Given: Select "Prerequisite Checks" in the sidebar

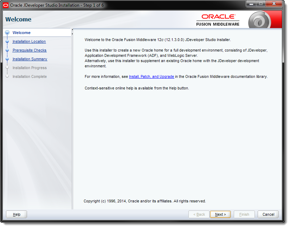Looking at the screenshot, I should [29, 50].
